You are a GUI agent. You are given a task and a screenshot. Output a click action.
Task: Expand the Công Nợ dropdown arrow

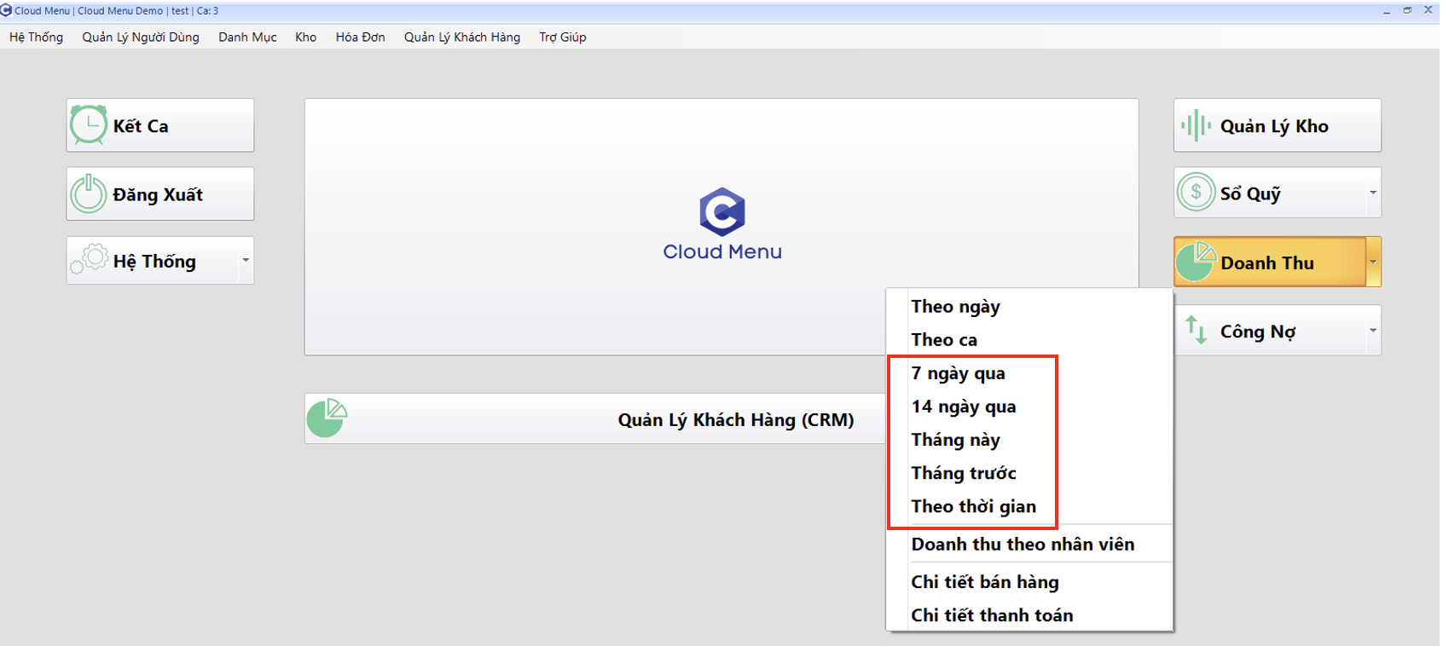1373,330
